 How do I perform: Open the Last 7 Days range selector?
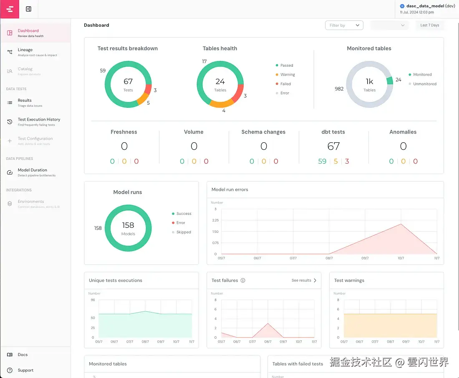click(429, 25)
